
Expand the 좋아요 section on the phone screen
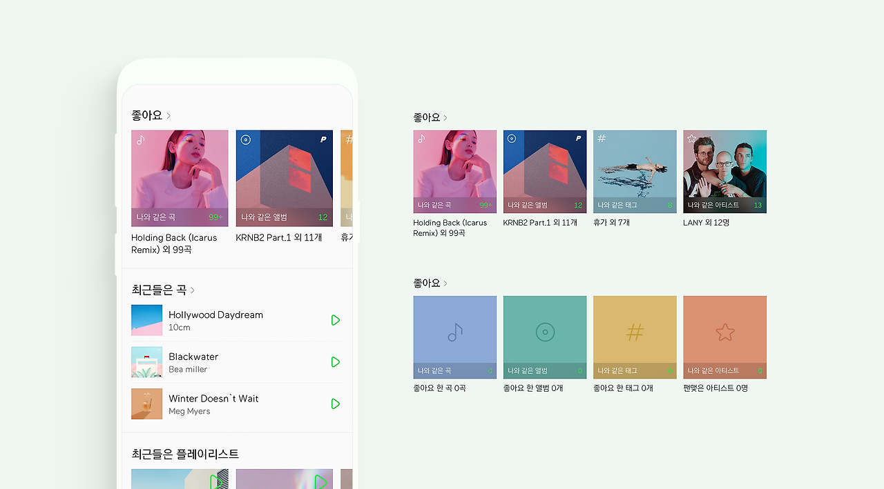pos(168,115)
